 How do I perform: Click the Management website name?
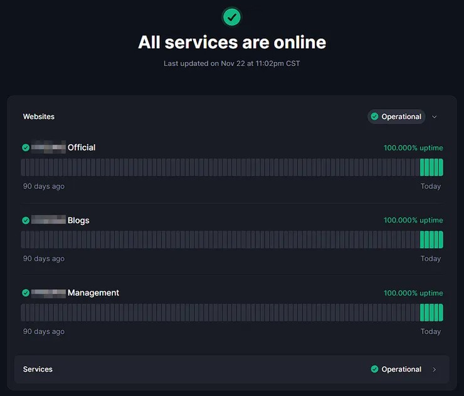[93, 293]
